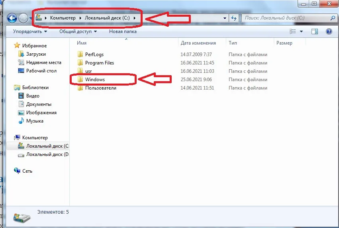Click the D: drive icon in sidebar

tap(21, 155)
